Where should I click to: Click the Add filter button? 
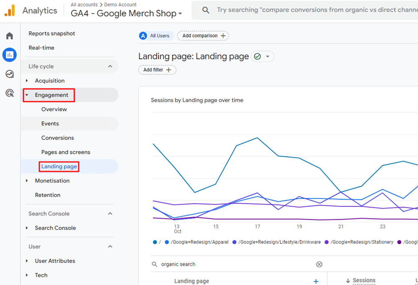(157, 70)
